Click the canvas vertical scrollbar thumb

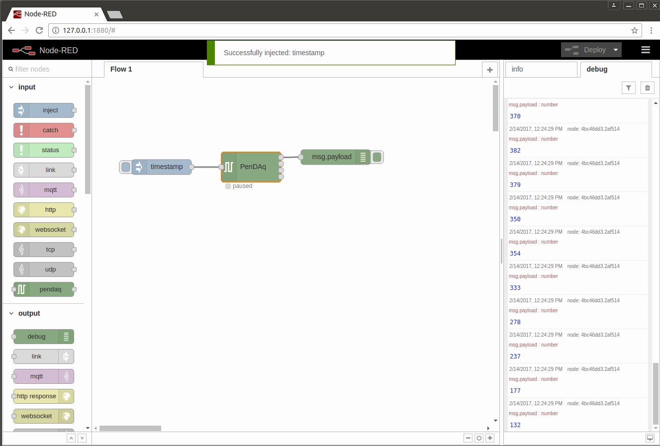click(x=495, y=108)
